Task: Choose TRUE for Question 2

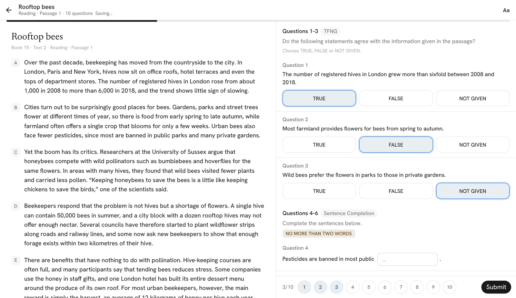Action: tap(319, 145)
